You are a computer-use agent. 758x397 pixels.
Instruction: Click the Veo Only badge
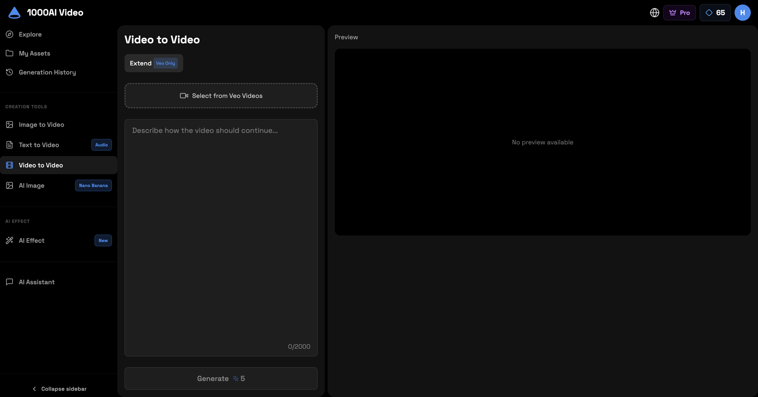(x=166, y=63)
